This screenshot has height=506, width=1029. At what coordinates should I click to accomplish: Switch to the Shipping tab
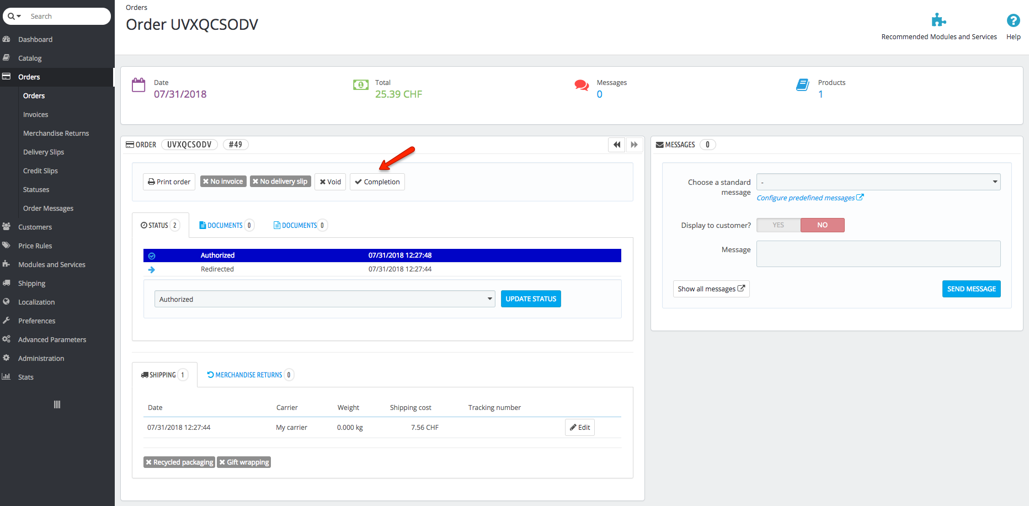(164, 375)
